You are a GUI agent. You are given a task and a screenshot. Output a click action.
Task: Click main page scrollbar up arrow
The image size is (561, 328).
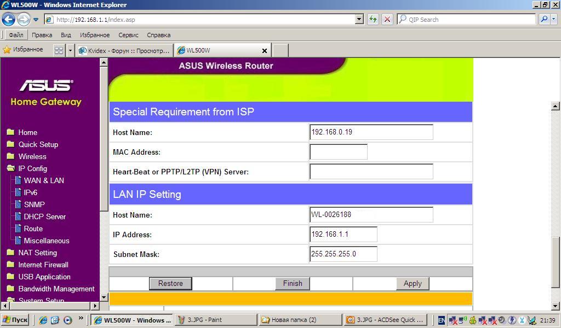click(556, 106)
